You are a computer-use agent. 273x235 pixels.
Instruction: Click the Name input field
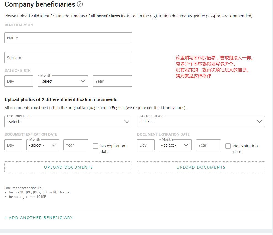point(68,37)
